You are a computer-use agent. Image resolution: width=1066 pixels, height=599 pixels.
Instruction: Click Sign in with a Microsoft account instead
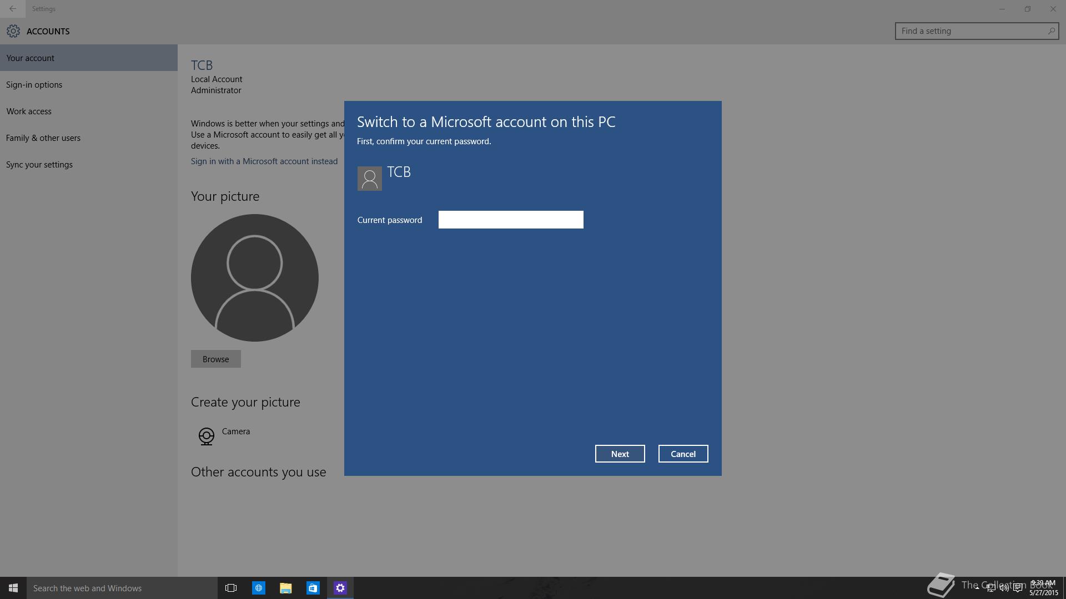click(x=264, y=161)
